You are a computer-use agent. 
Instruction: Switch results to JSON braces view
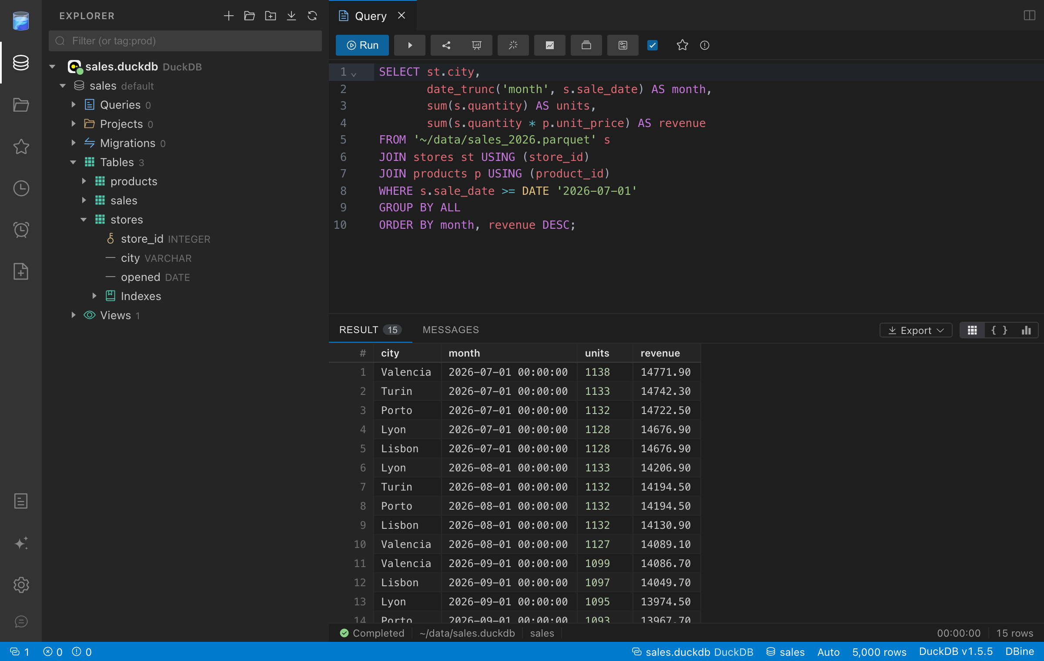(999, 330)
